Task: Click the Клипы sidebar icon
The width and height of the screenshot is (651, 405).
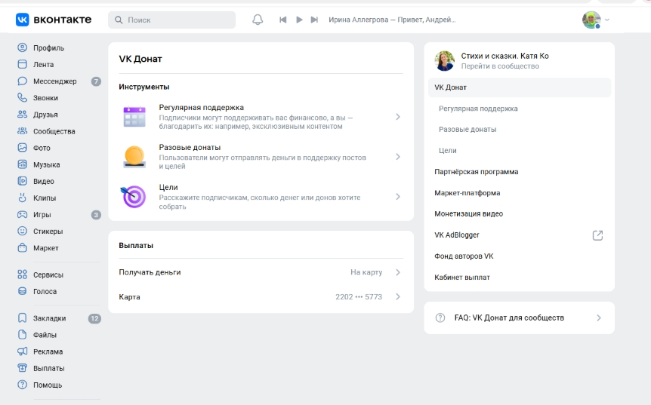Action: click(x=22, y=198)
